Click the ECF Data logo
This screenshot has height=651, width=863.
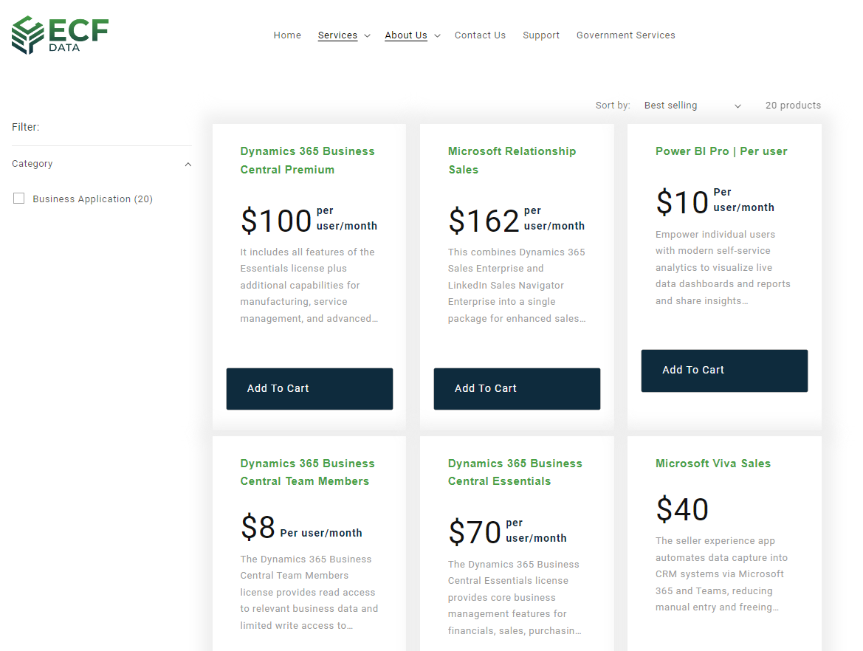tap(60, 35)
